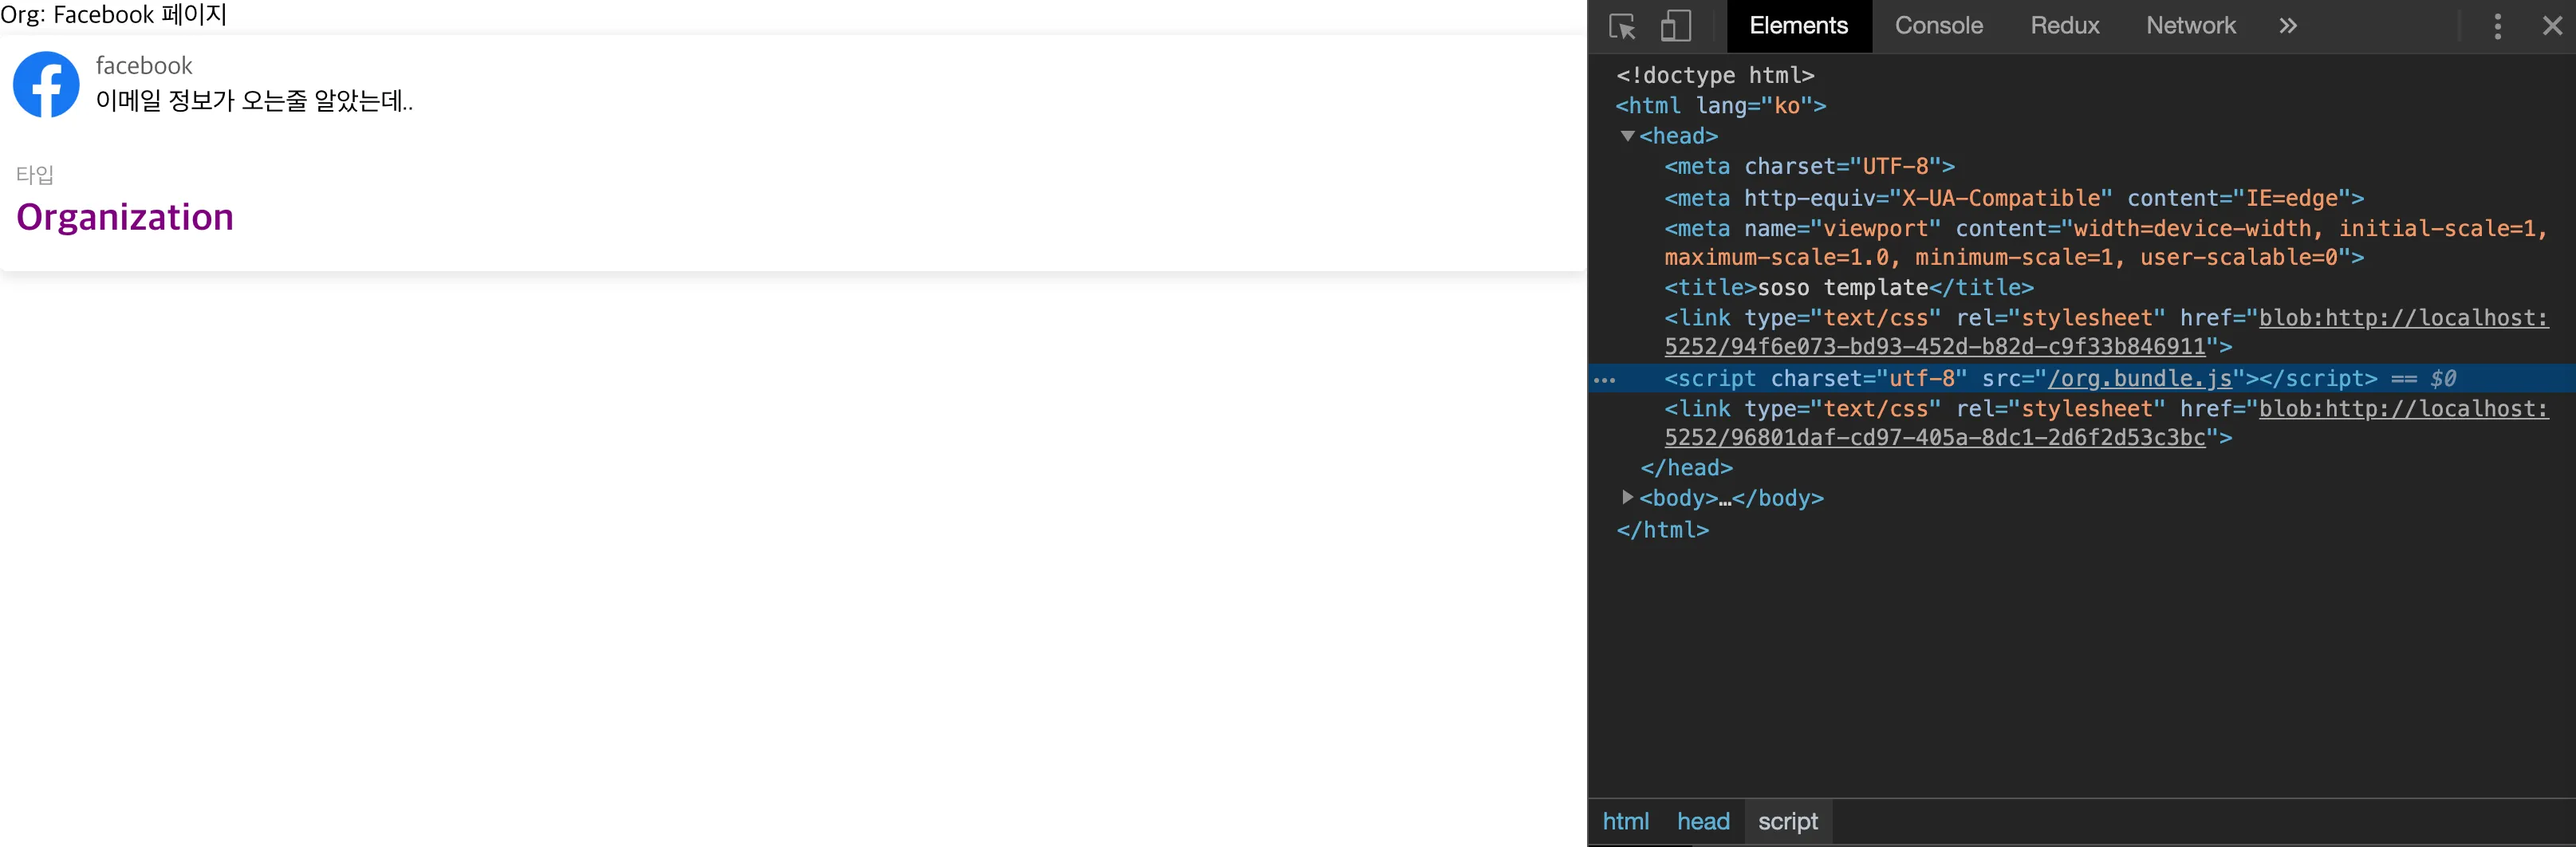Open the more tabs chevron in DevTools
The image size is (2576, 847).
click(x=2288, y=26)
